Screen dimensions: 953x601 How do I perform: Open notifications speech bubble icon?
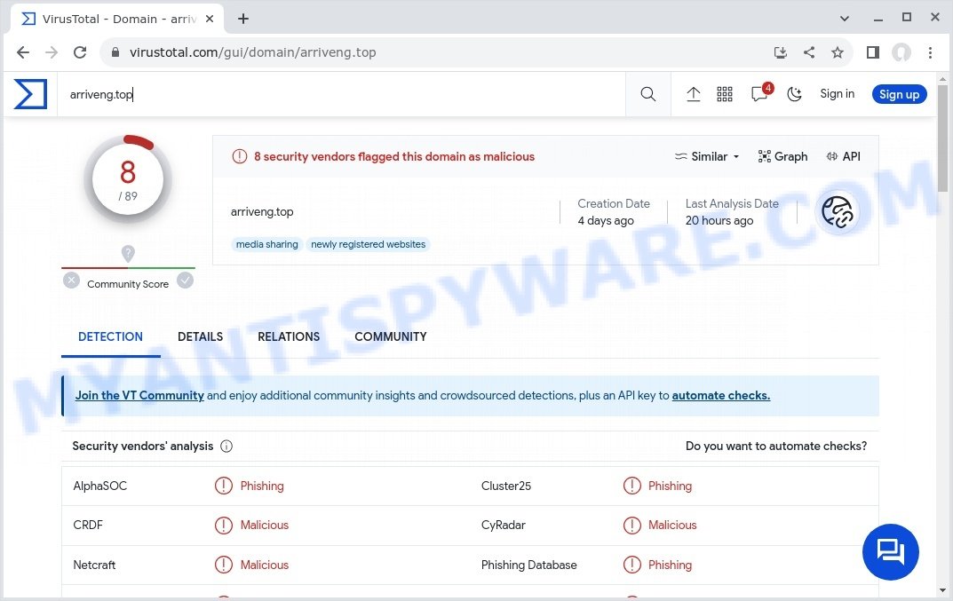click(x=760, y=93)
